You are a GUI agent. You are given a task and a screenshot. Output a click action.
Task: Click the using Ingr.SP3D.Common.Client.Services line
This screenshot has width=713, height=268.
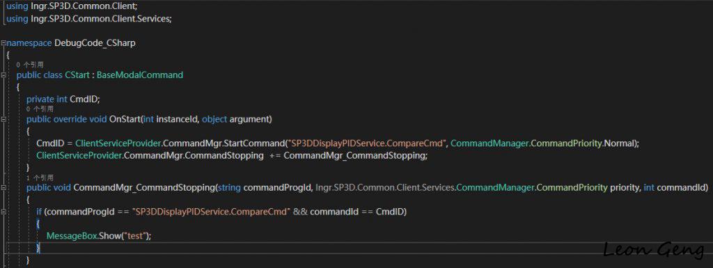click(x=89, y=19)
